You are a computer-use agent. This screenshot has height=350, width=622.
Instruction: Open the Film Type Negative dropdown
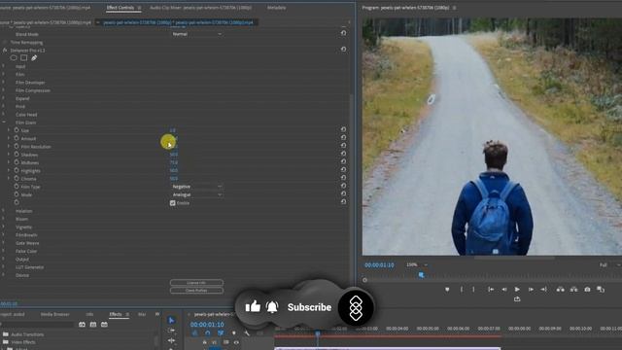pos(196,187)
